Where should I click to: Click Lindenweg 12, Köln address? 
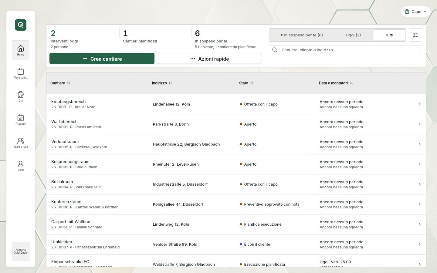point(171,224)
